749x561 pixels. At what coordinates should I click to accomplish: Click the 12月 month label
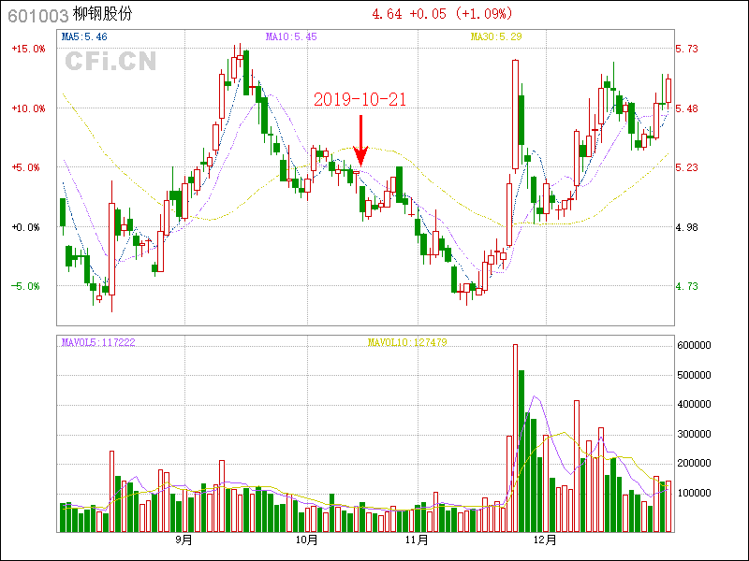coord(545,540)
